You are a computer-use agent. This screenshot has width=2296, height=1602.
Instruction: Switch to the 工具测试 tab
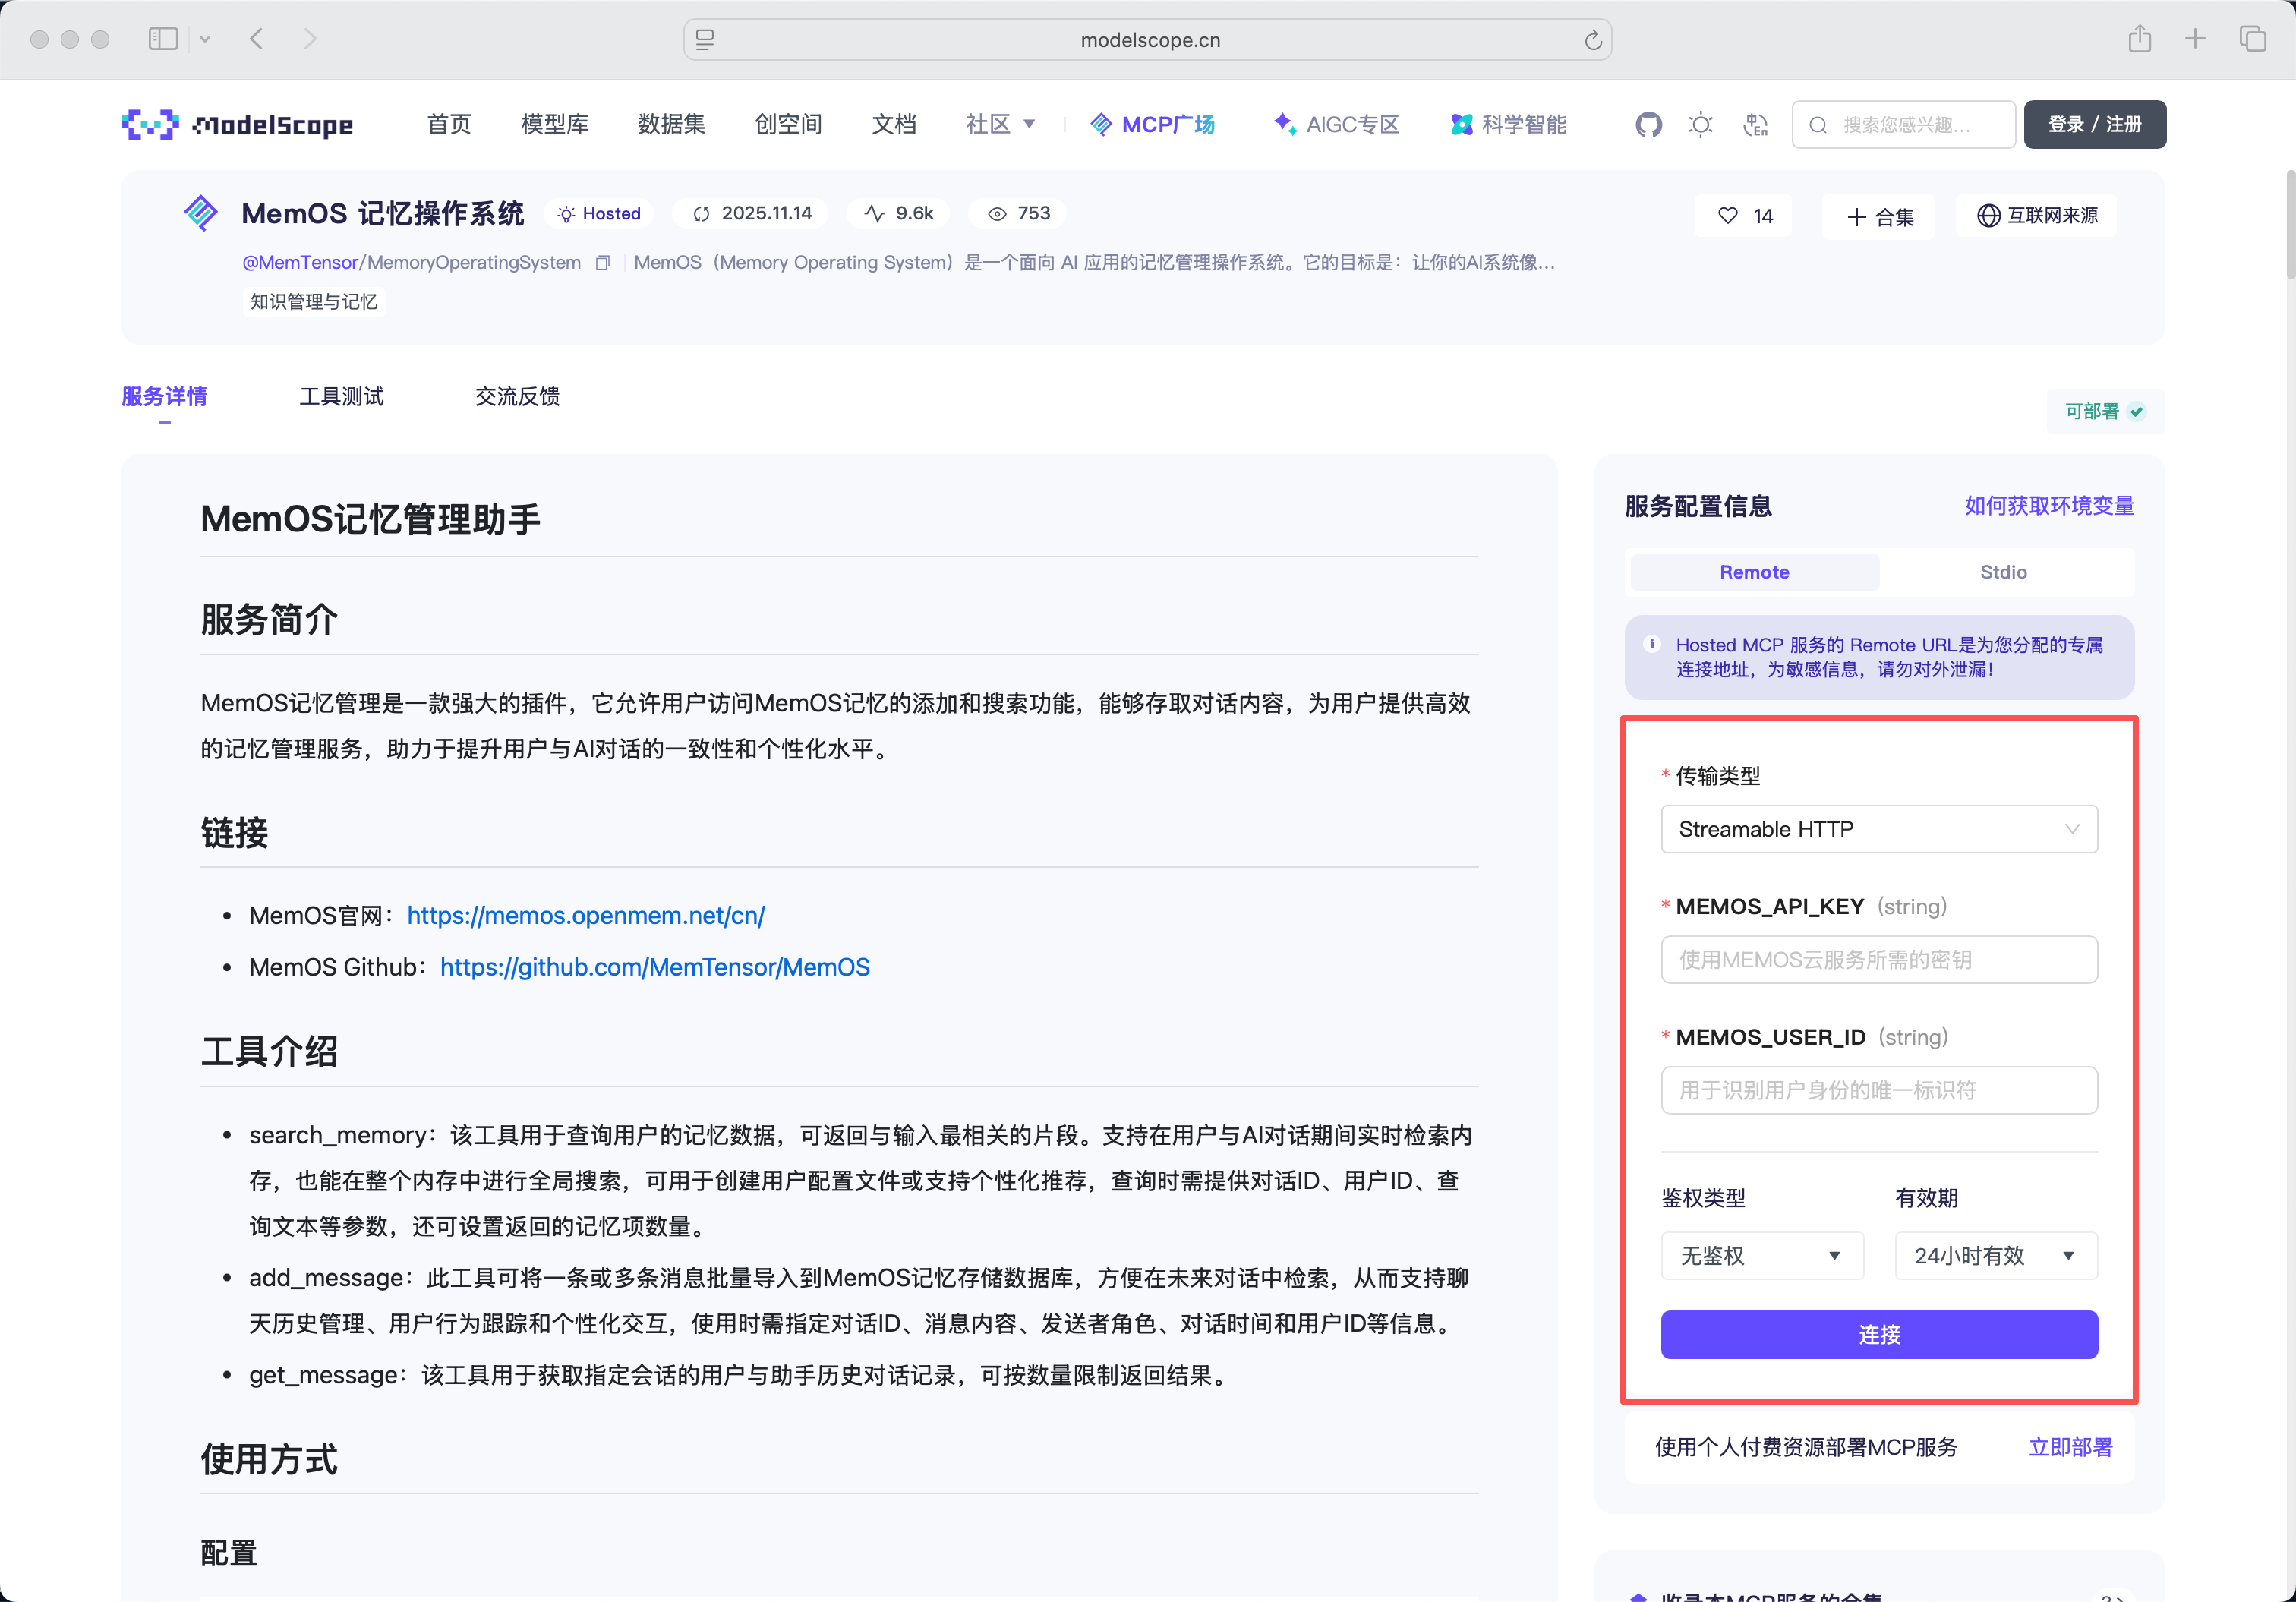click(x=341, y=397)
